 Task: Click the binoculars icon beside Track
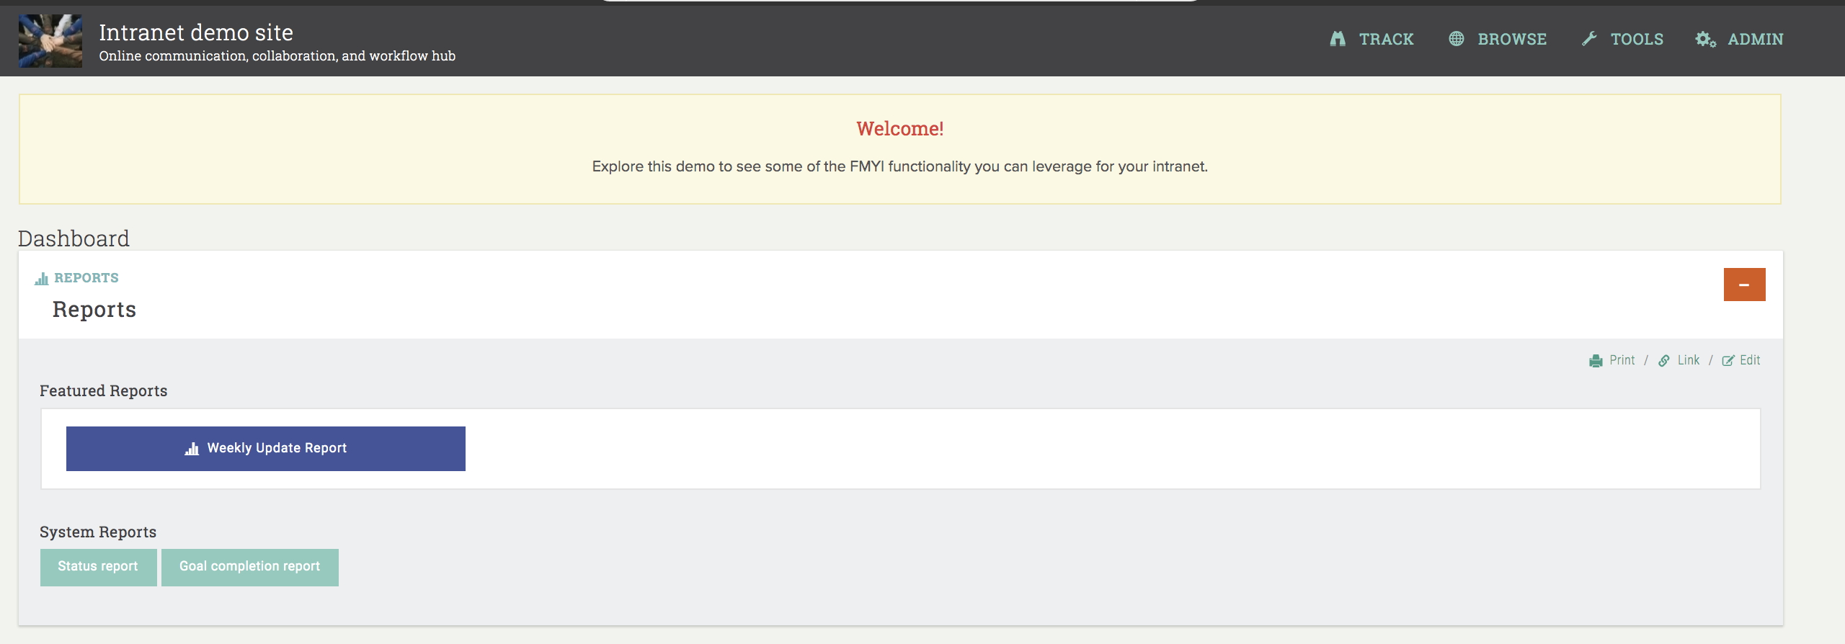pos(1338,39)
